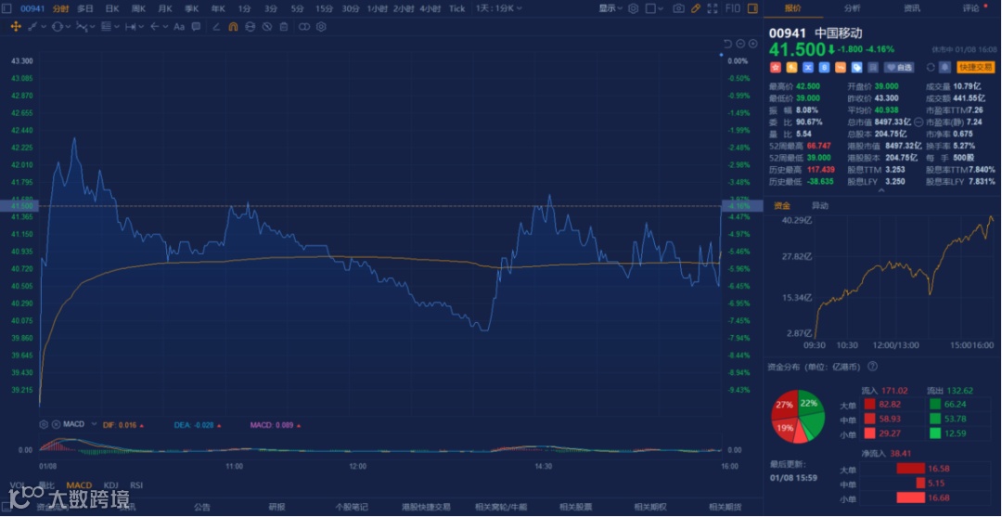Open the overlay compare circles icon
Screen dimensions: 1002x517
304,27
